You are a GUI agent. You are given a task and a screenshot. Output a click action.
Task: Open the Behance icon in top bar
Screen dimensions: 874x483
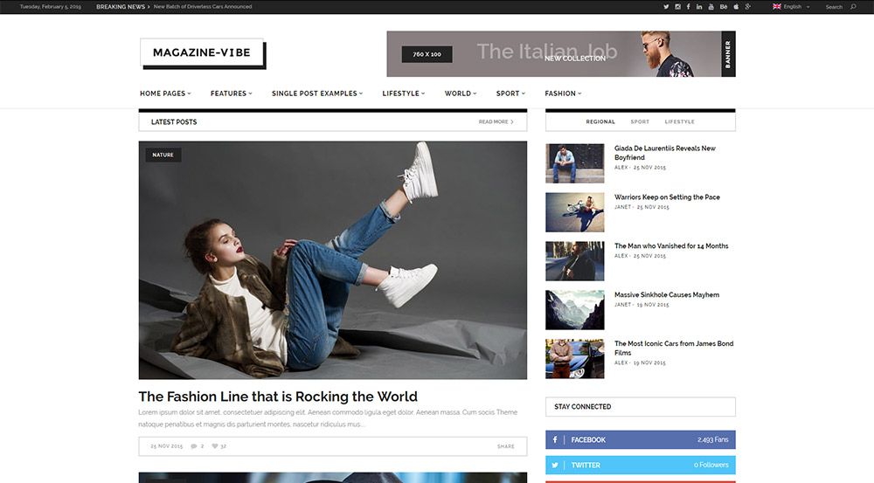(x=723, y=6)
